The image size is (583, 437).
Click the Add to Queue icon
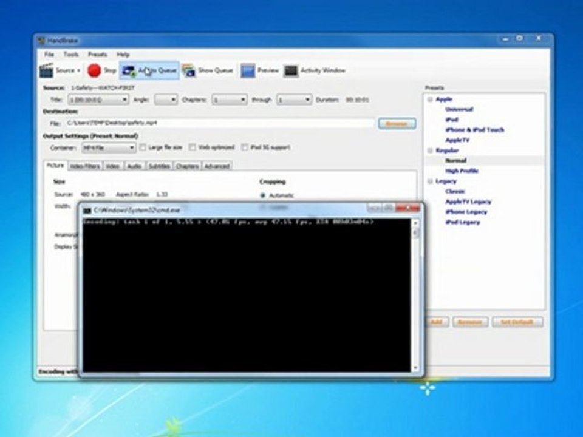(129, 70)
